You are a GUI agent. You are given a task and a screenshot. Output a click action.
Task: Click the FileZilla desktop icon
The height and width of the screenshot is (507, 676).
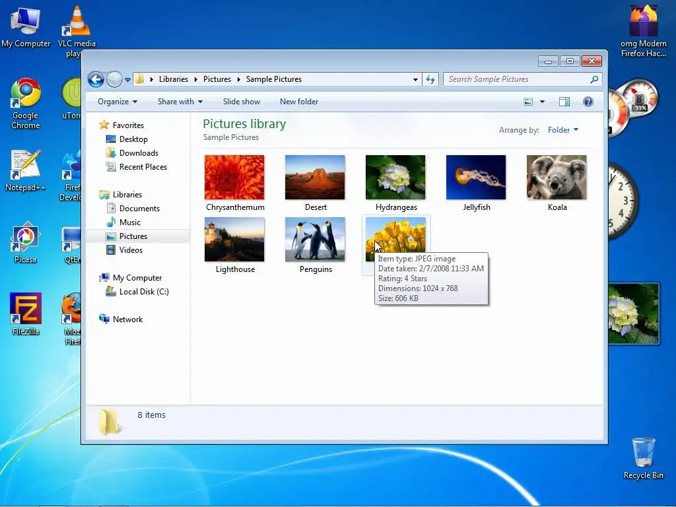26,314
